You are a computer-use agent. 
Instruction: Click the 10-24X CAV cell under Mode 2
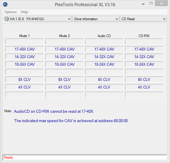64,64
